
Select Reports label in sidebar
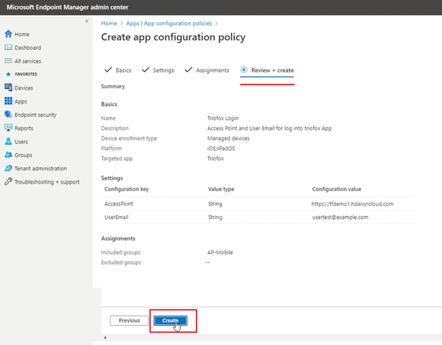[x=23, y=128]
